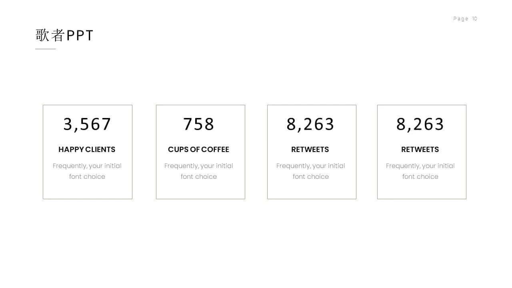512x288 pixels.
Task: Click the border of the HAPPY CLIENTS card
Action: 43,152
